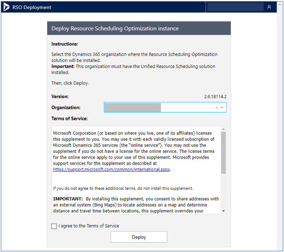The image size is (284, 252).
Task: Click the Deploy button
Action: (x=139, y=237)
